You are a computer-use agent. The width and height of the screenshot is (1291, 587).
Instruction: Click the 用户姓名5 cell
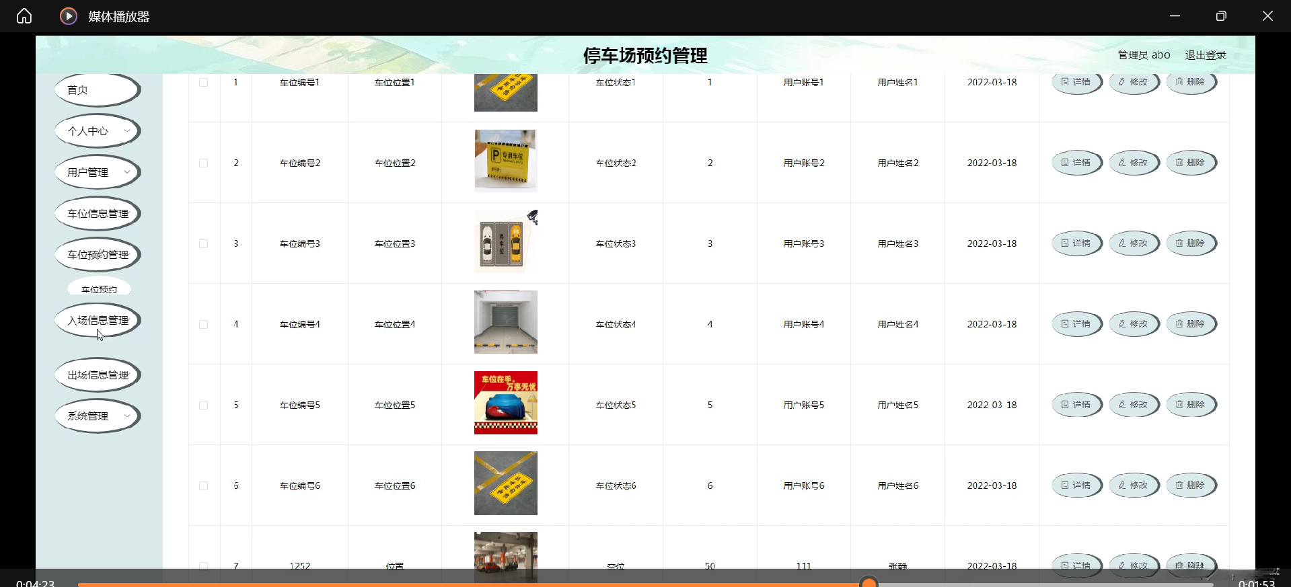pyautogui.click(x=898, y=405)
